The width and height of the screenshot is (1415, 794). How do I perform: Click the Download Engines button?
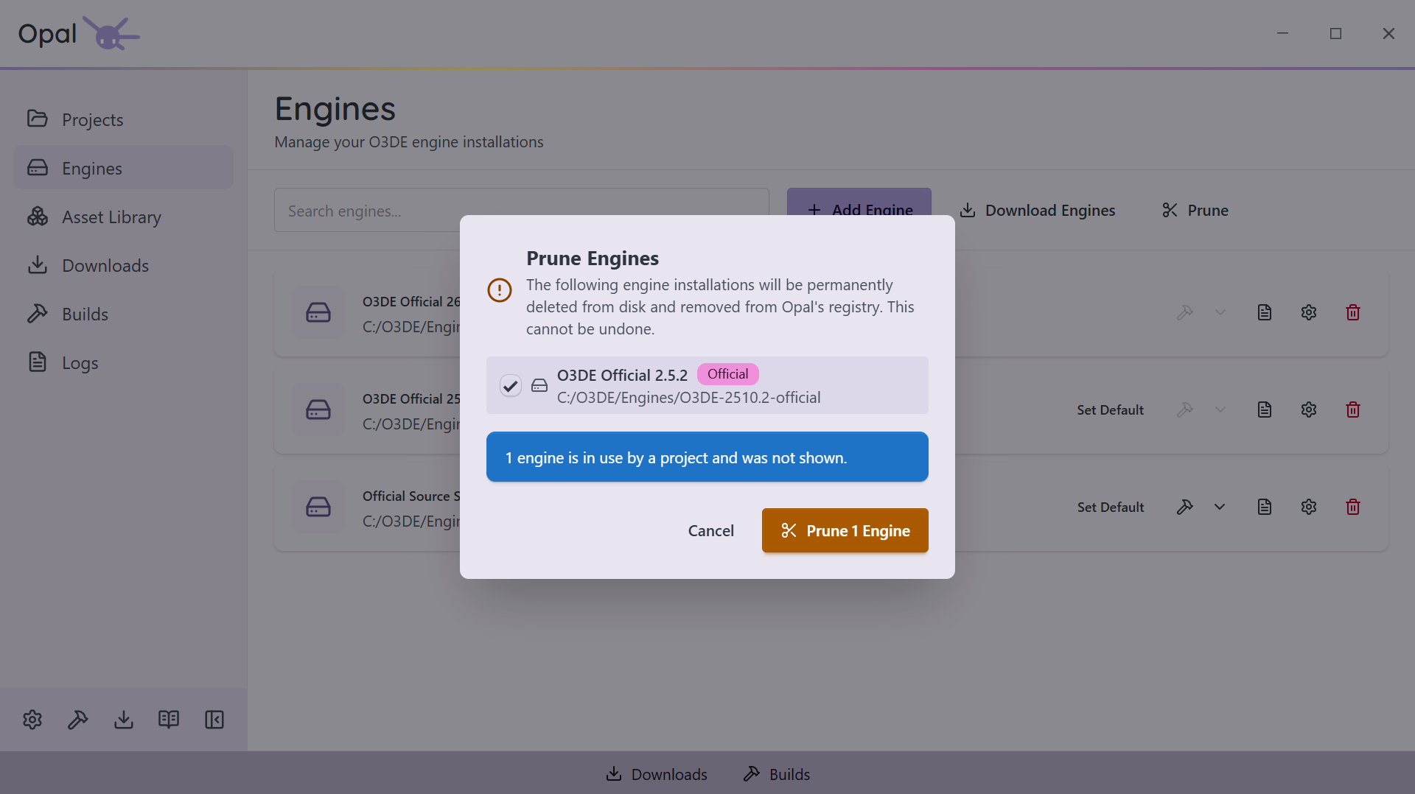point(1037,210)
